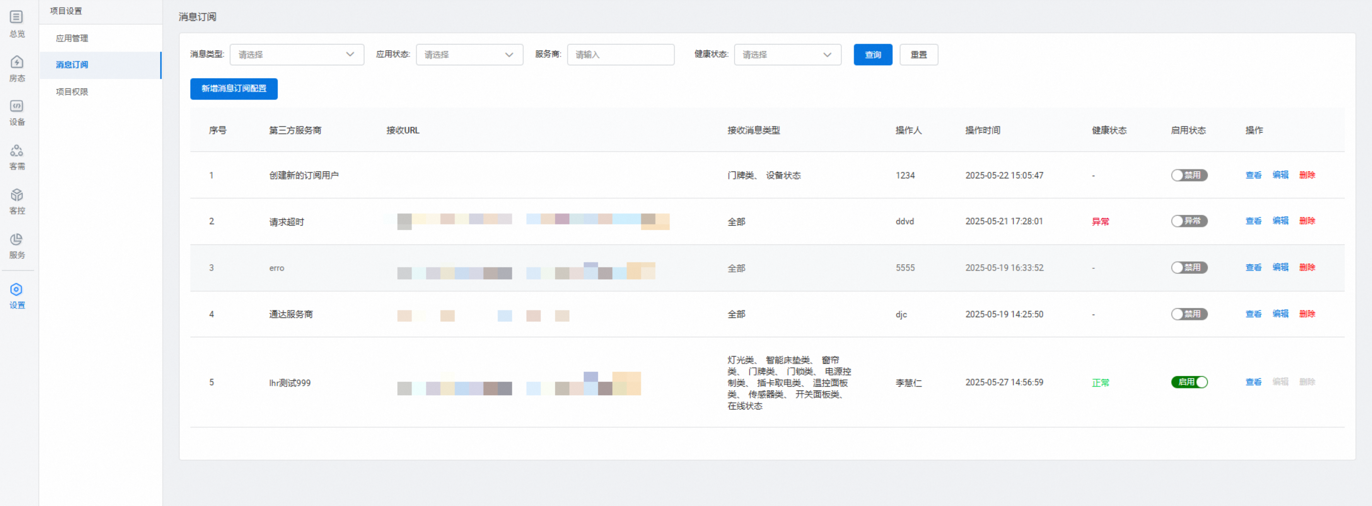Expand the 消息类型 dropdown

tap(297, 54)
